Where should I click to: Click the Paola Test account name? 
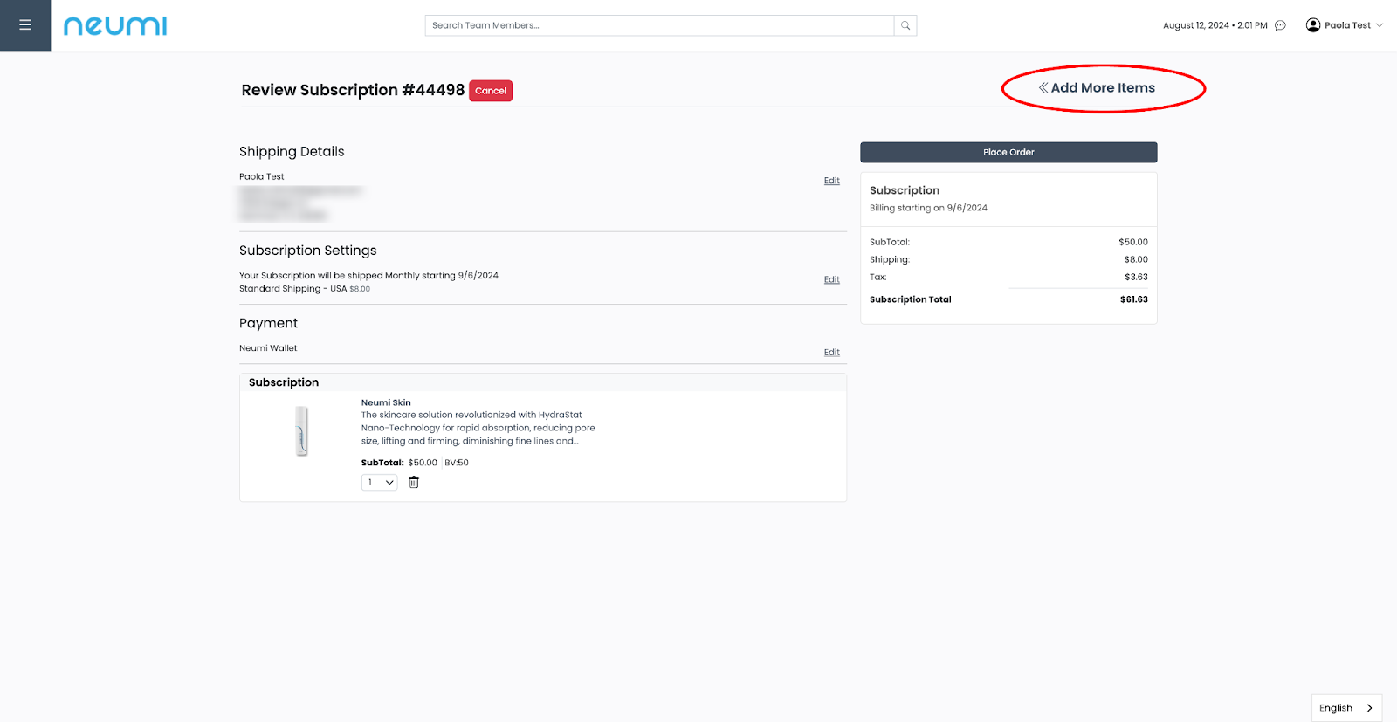coord(1347,25)
